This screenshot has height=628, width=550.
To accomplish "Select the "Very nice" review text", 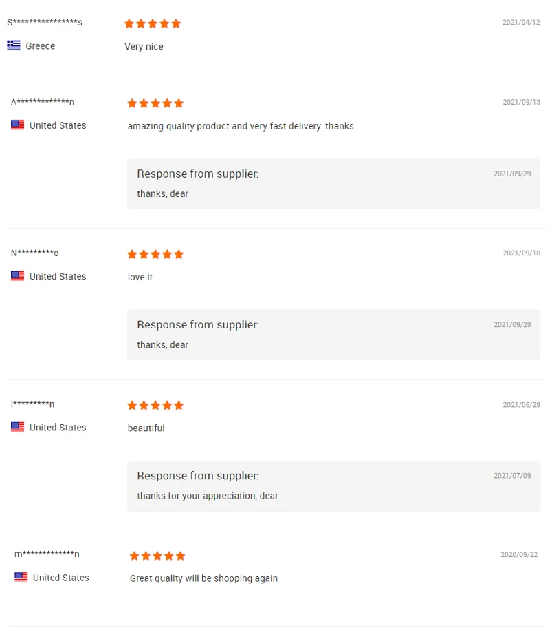I will [144, 47].
